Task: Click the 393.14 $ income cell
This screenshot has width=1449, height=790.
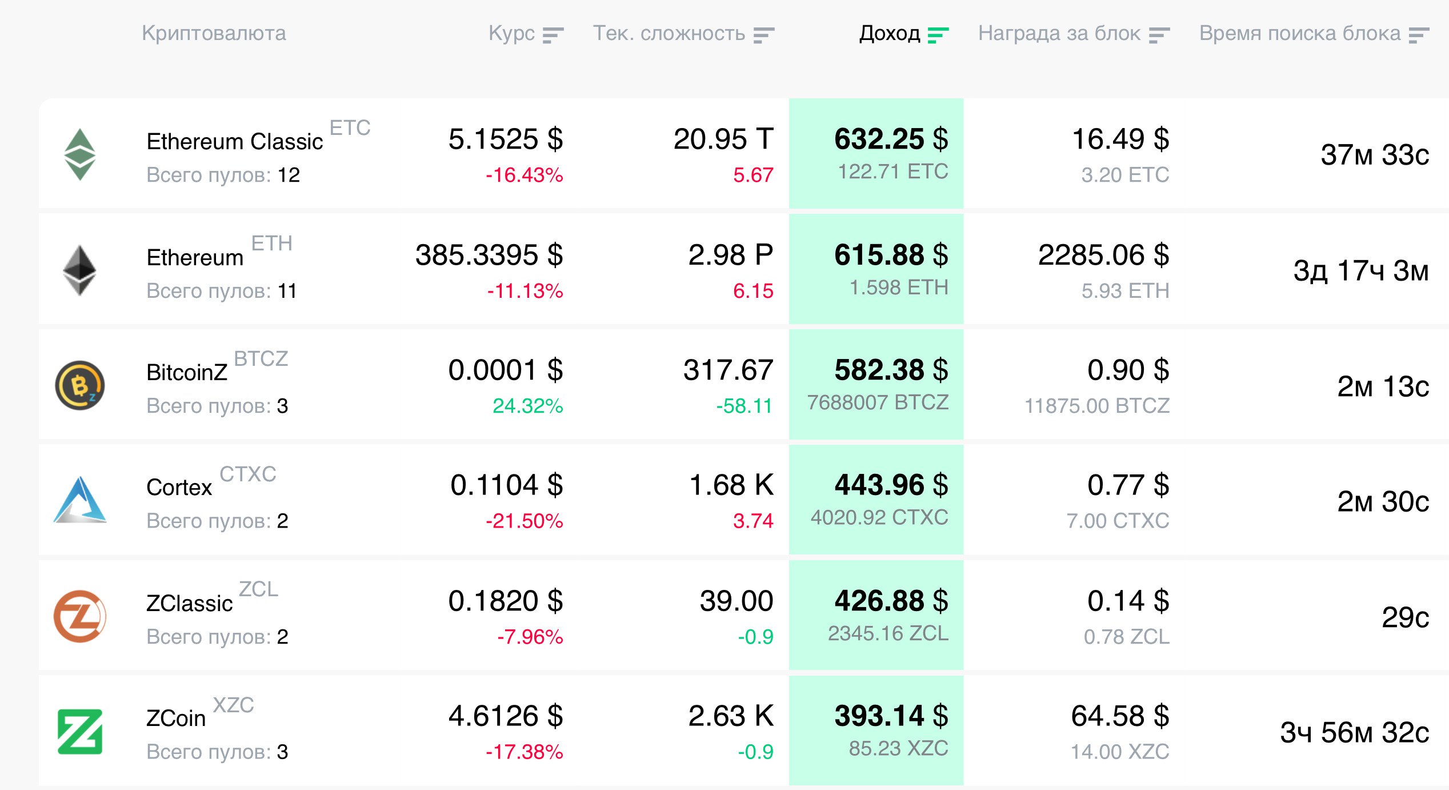Action: pos(876,731)
